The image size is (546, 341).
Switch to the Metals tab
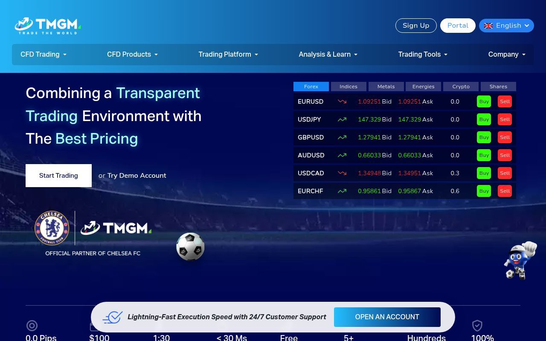[x=386, y=87]
